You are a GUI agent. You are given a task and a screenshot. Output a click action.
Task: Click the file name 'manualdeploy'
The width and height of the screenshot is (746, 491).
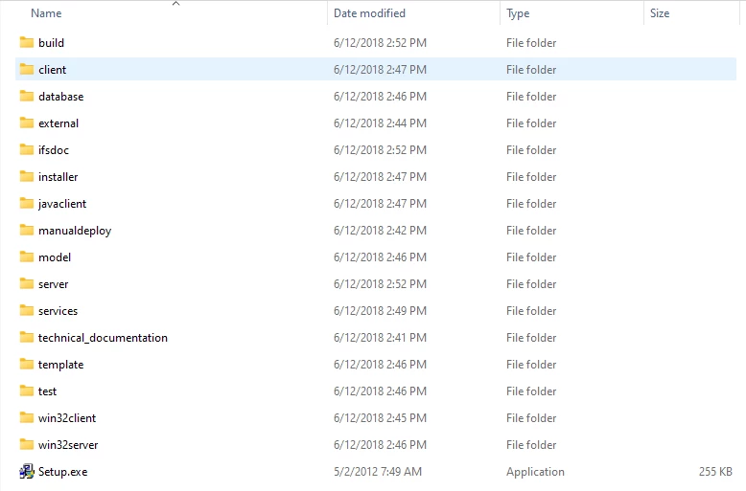tap(75, 231)
